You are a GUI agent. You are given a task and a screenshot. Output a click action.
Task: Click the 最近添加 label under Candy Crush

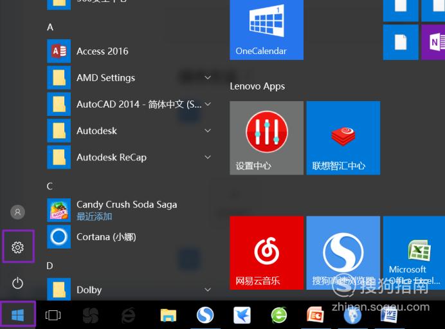coord(95,217)
